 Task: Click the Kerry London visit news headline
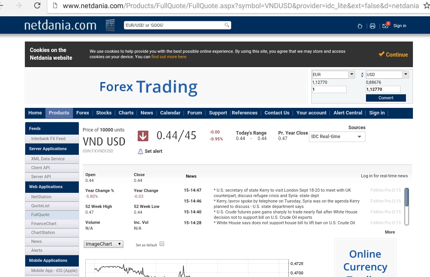click(x=283, y=193)
